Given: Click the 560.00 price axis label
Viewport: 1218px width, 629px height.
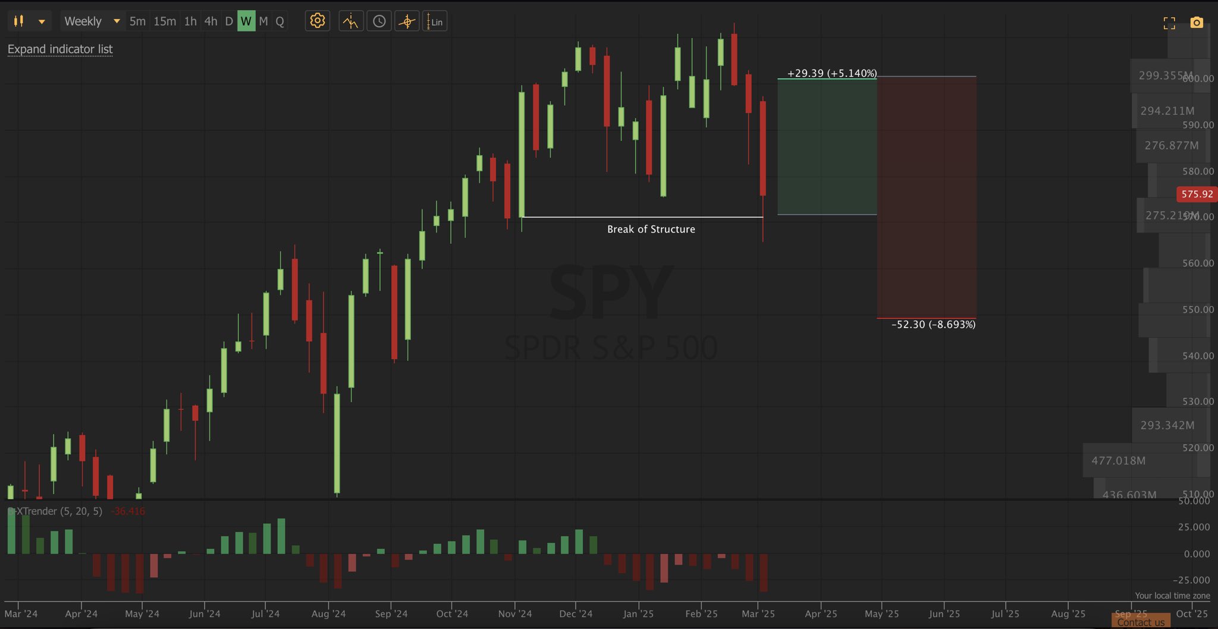Looking at the screenshot, I should pos(1198,263).
